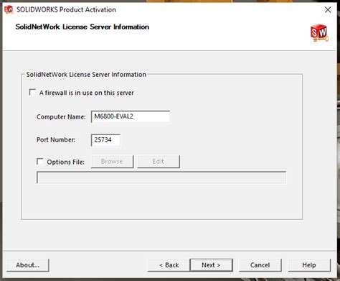Click the Browse button
The height and width of the screenshot is (281, 340).
tap(112, 162)
